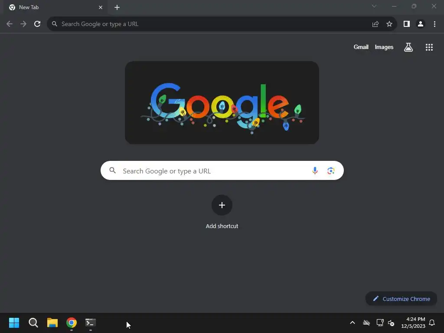Open the Images link
The width and height of the screenshot is (444, 333).
click(x=384, y=47)
